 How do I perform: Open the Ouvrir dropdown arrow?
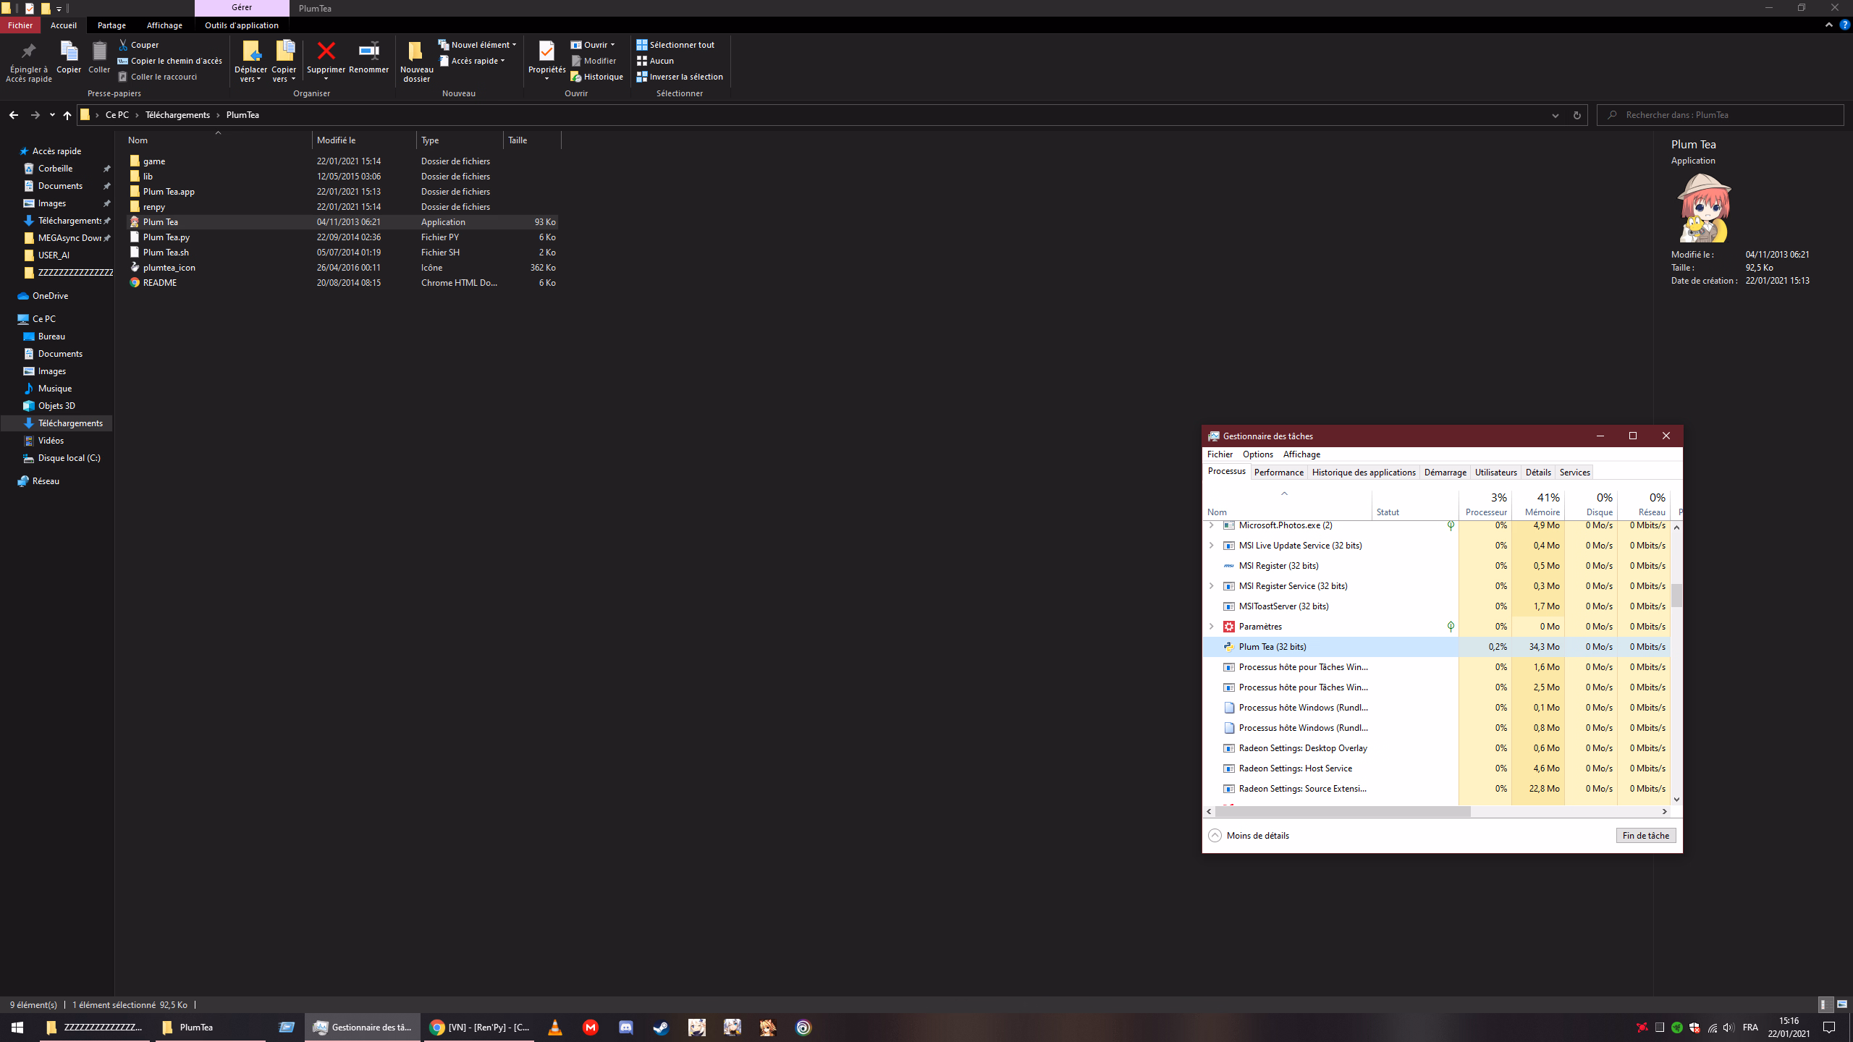[612, 45]
